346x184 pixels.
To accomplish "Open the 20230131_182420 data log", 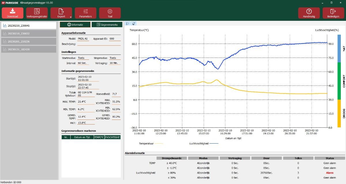I will (x=29, y=49).
